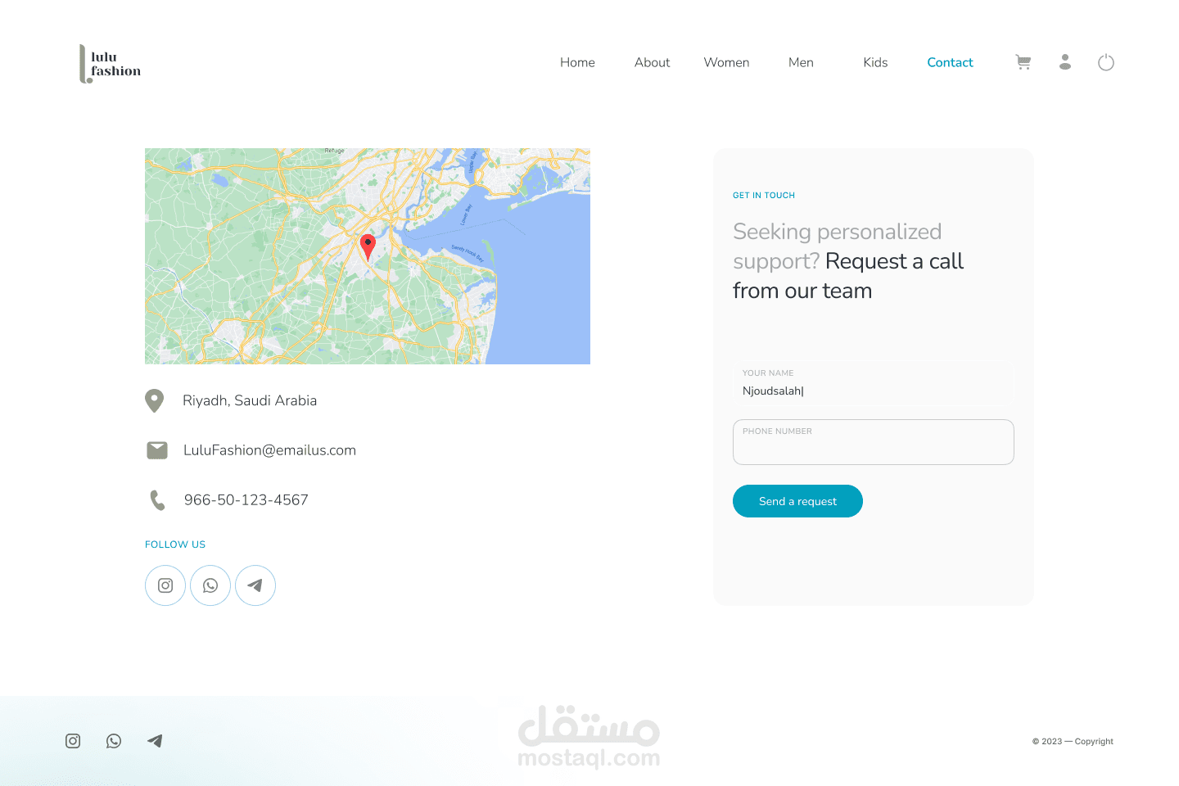Click the footer WhatsApp icon

click(114, 741)
